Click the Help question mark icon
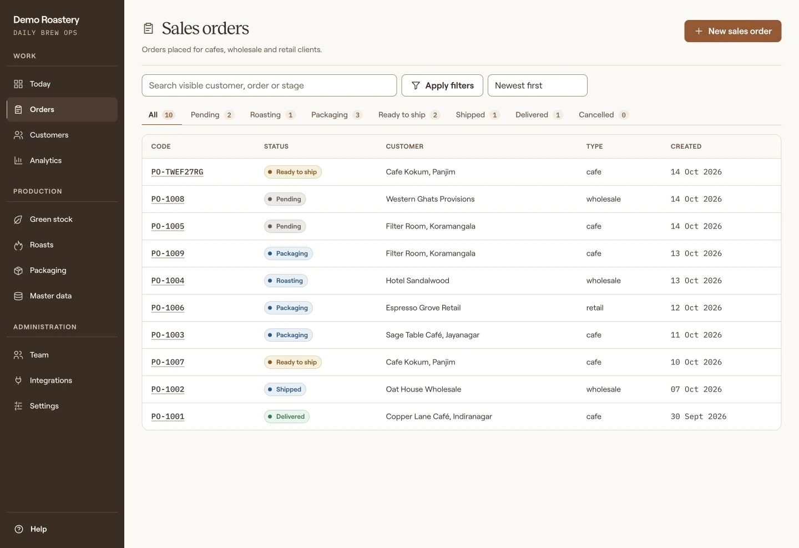Image resolution: width=799 pixels, height=548 pixels. coord(19,529)
